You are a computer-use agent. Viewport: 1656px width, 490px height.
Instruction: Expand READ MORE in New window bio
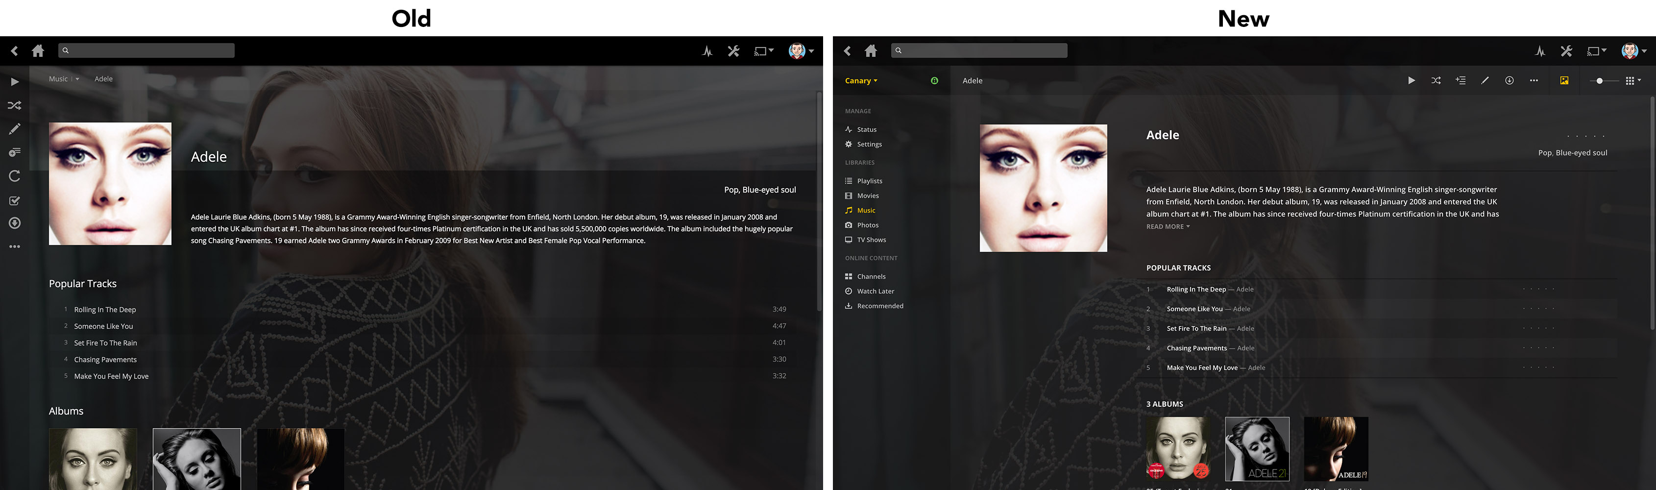[x=1168, y=226]
